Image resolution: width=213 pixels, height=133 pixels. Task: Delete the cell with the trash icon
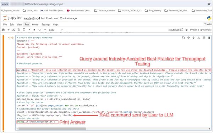pyautogui.click(x=209, y=38)
